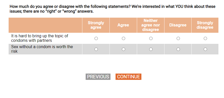Mark Strongly disagree for worth the risk statement
The image size is (224, 98).
205,49
